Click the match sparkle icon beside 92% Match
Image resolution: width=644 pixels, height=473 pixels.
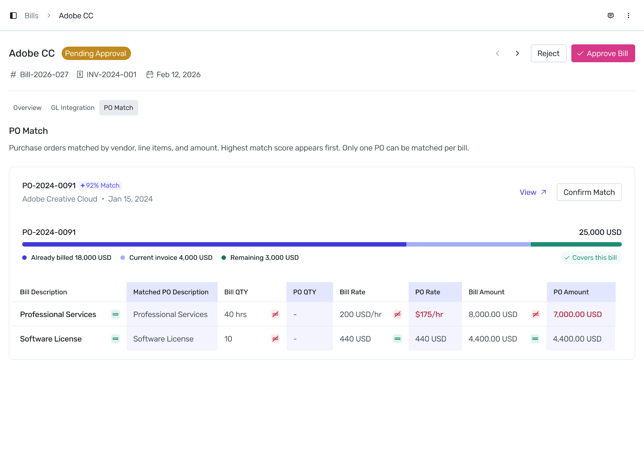[83, 186]
